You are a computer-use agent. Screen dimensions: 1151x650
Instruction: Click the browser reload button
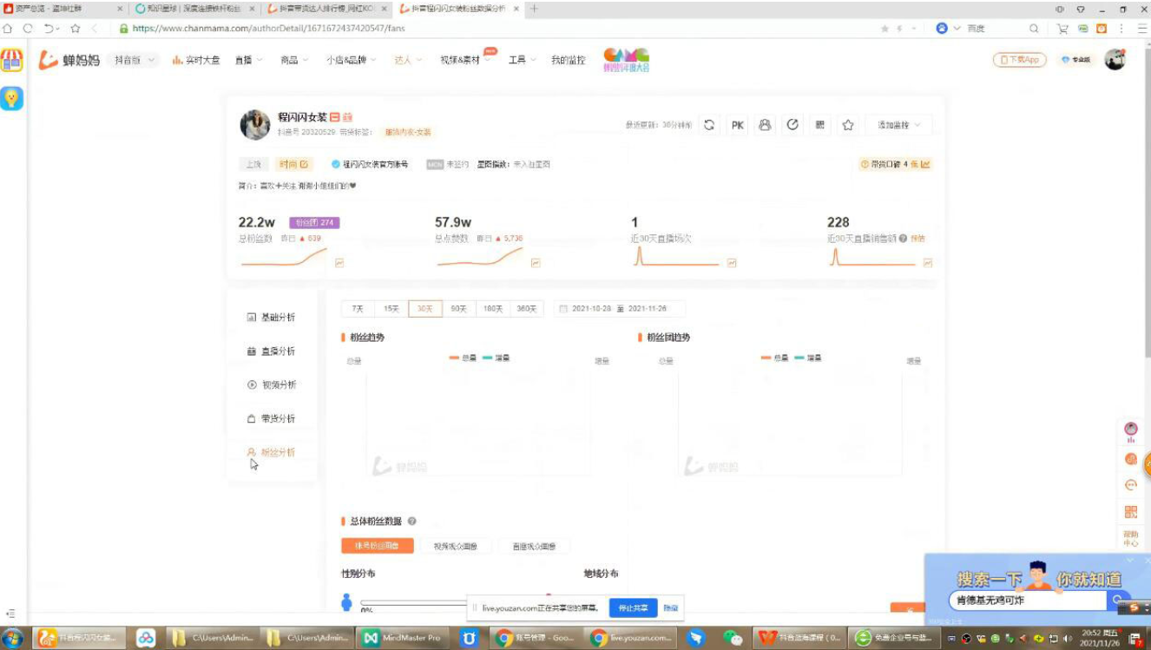point(30,29)
